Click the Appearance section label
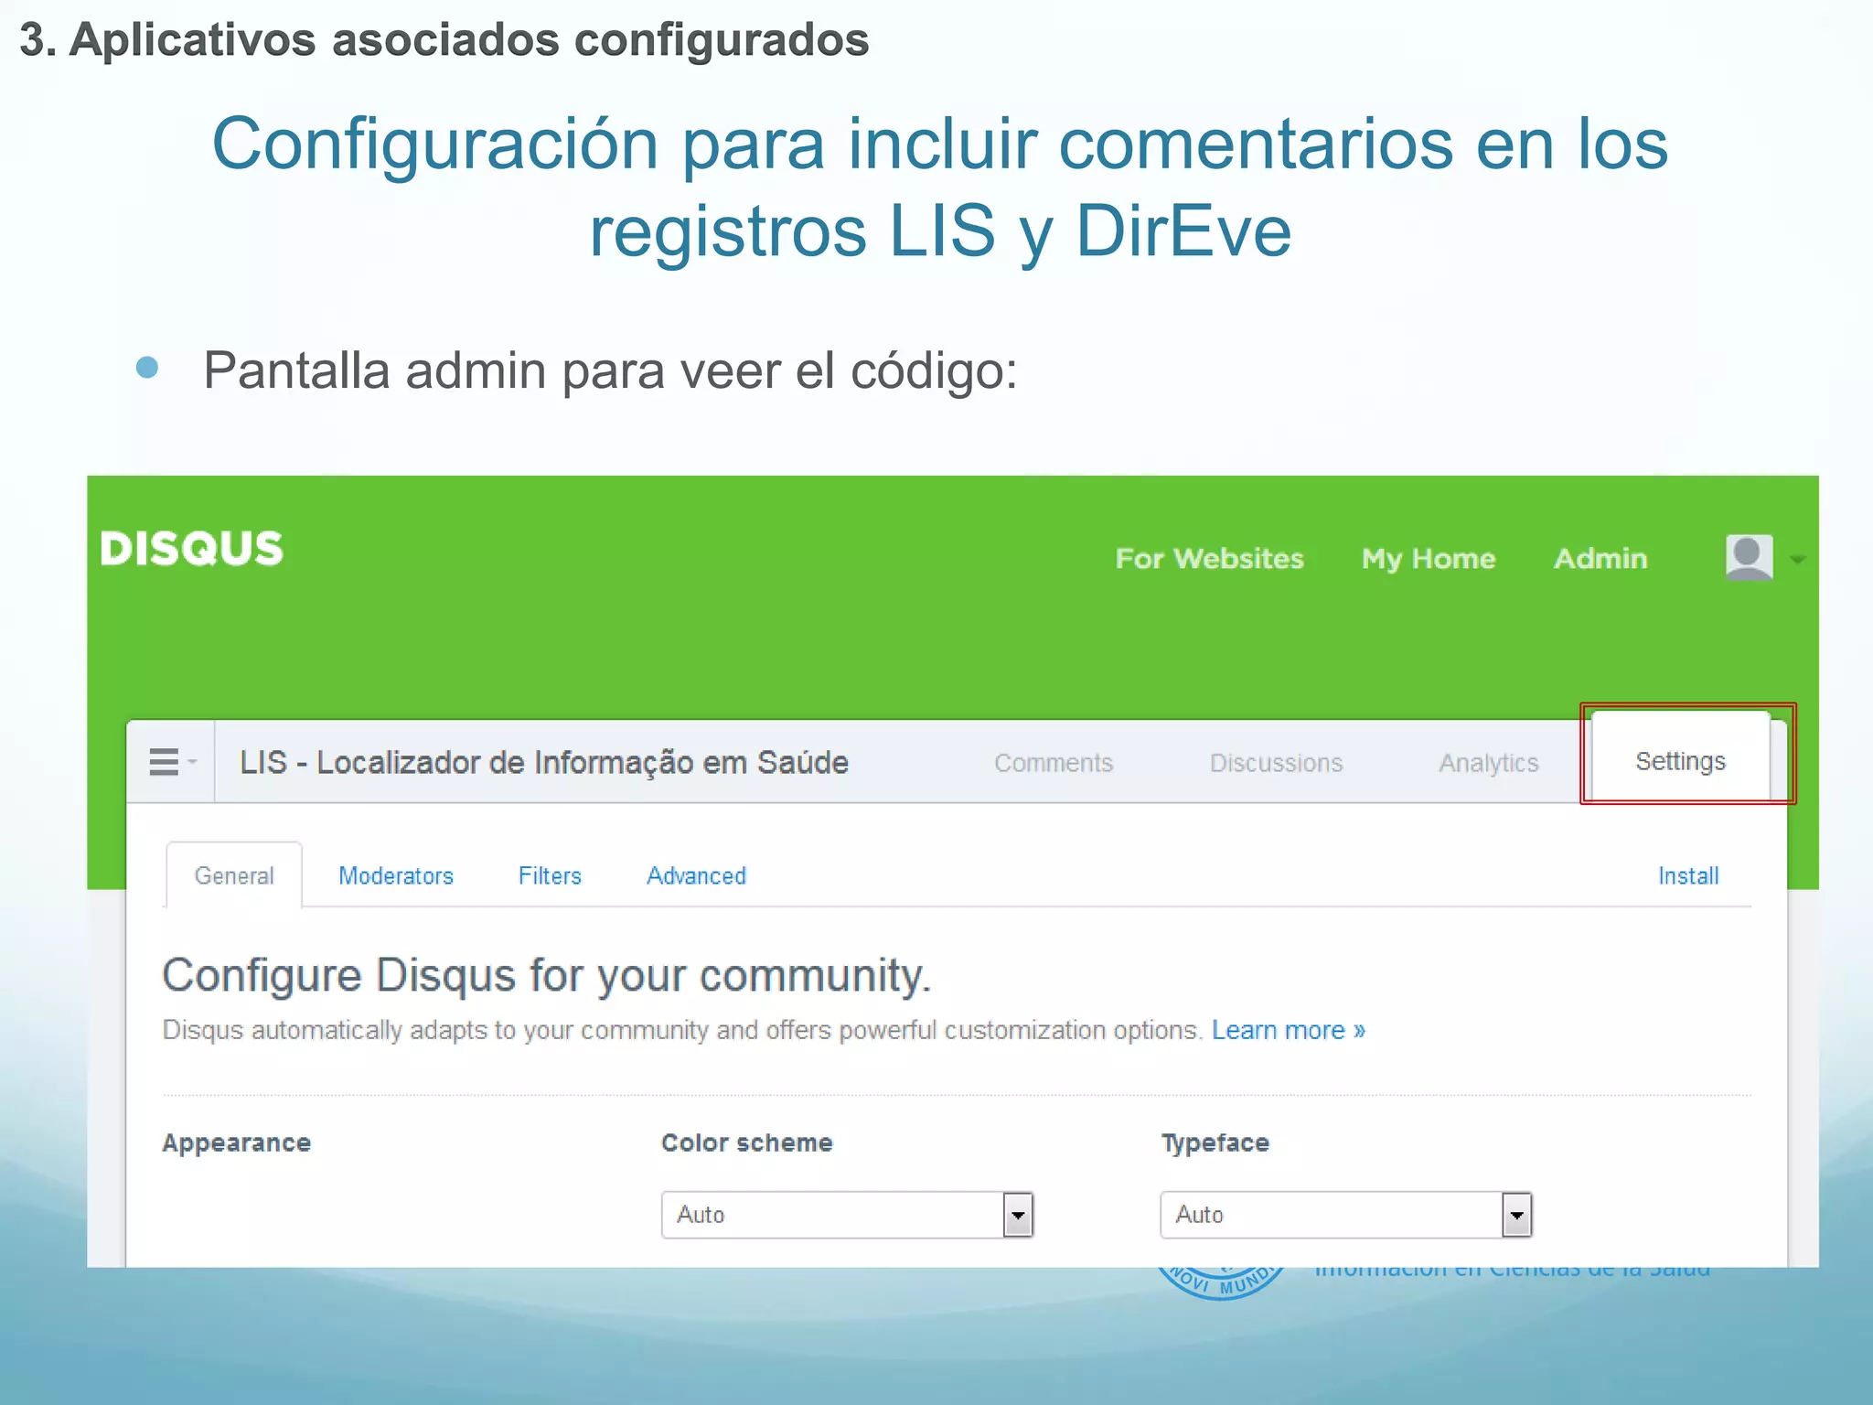This screenshot has height=1405, width=1873. 237,1142
